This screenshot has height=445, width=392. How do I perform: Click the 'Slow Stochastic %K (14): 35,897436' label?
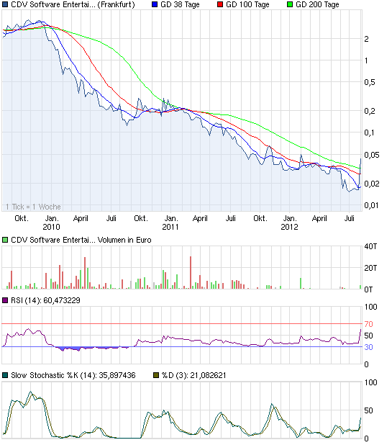click(73, 375)
